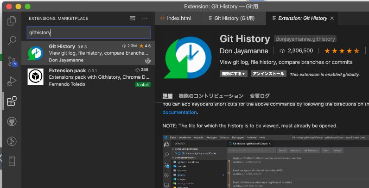Click Extension pack cube icon in results

[x=35, y=76]
